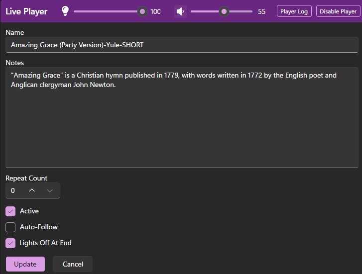Click the Repeat Count number box
362x274 pixels.
(14, 190)
